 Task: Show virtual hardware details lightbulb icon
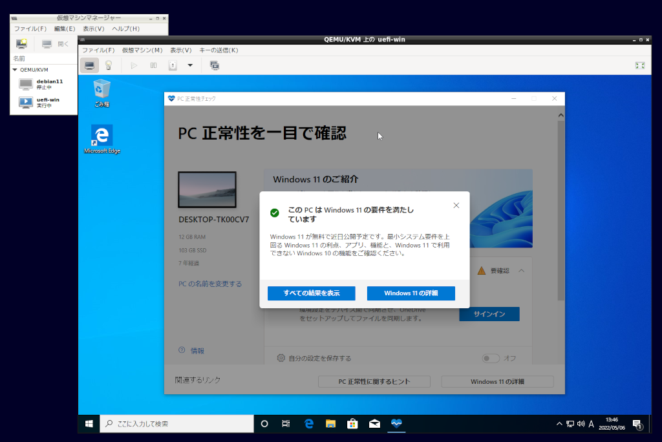tap(109, 65)
